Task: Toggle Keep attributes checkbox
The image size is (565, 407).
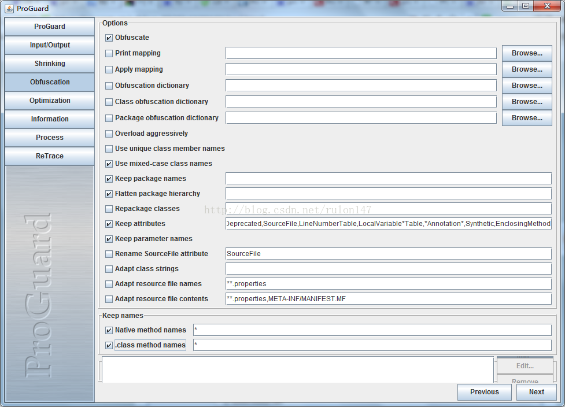Action: [109, 224]
